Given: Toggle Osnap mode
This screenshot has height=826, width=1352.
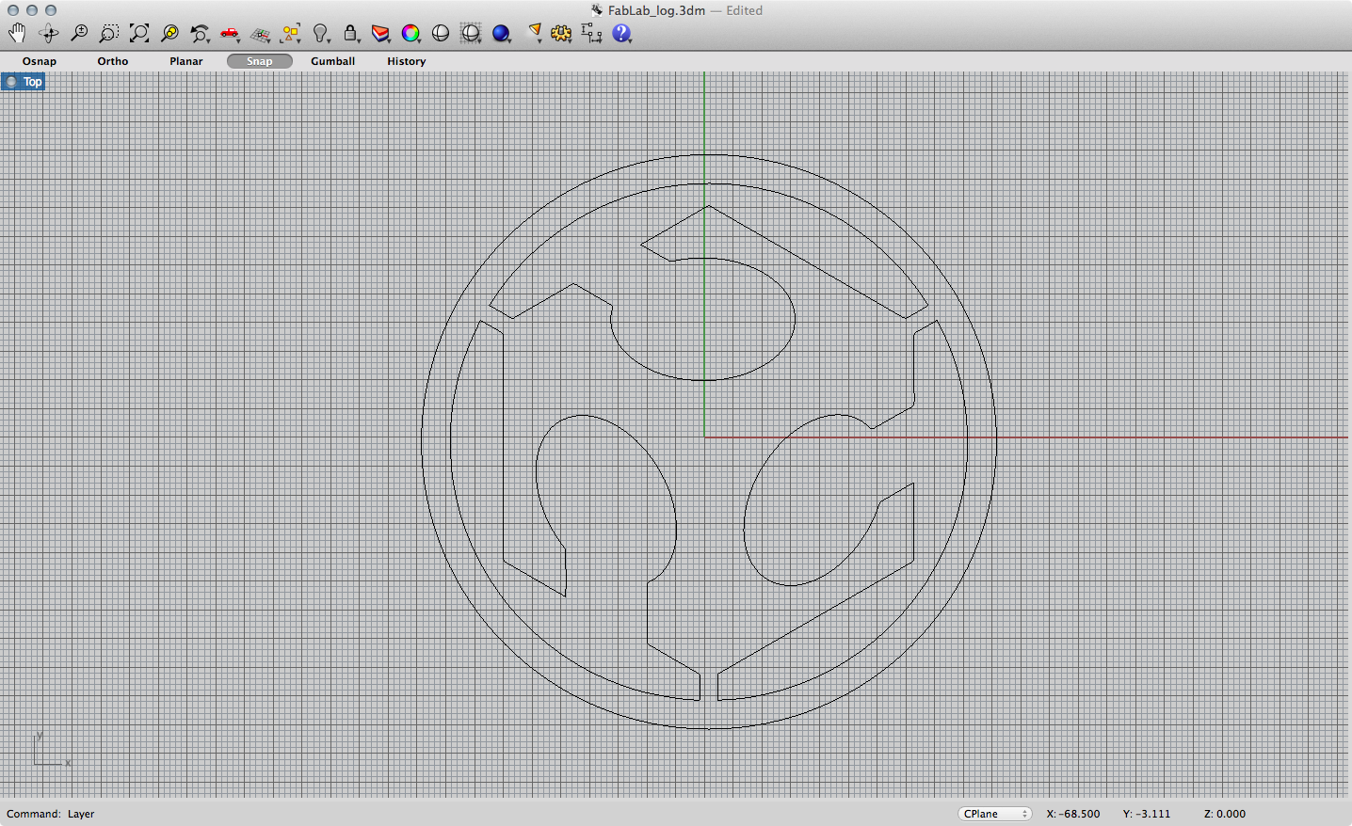Looking at the screenshot, I should (x=40, y=61).
